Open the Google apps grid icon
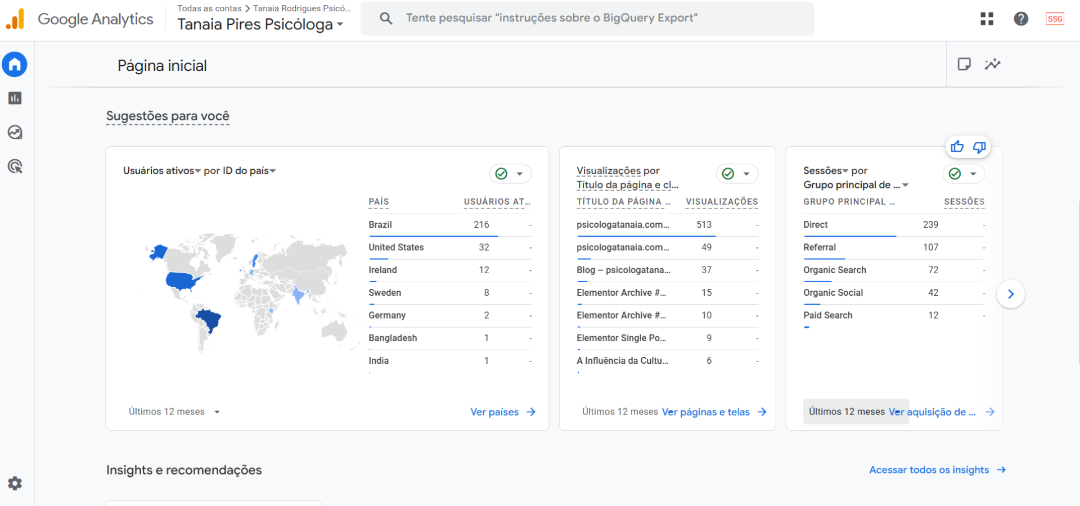The width and height of the screenshot is (1080, 506). click(x=987, y=19)
